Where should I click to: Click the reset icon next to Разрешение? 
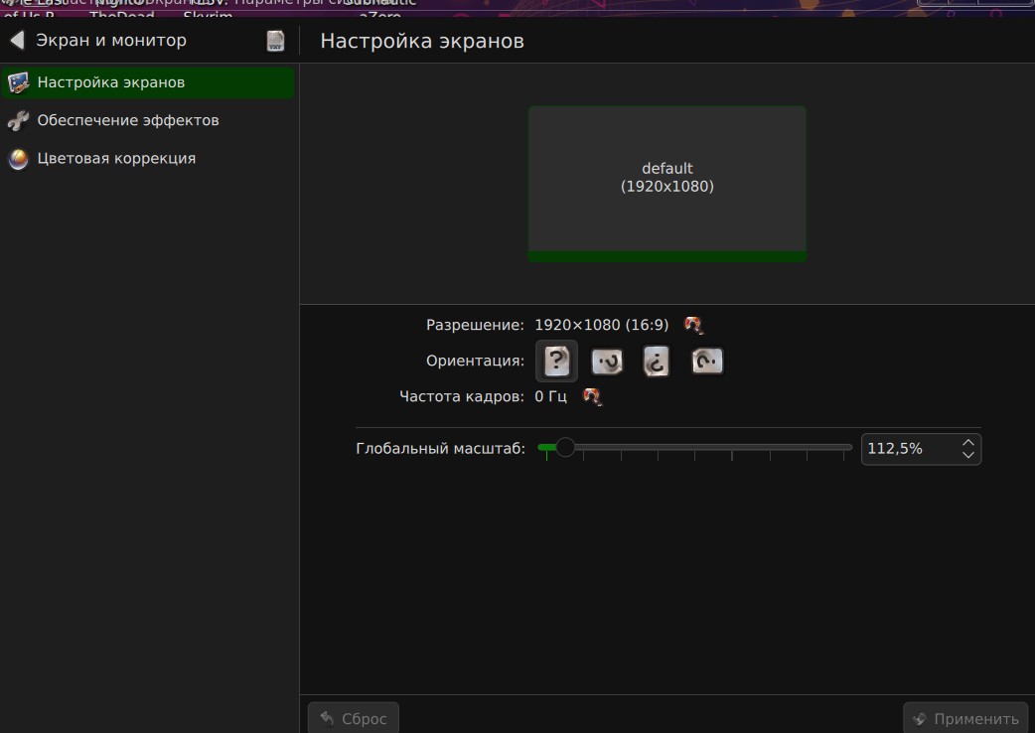[693, 325]
